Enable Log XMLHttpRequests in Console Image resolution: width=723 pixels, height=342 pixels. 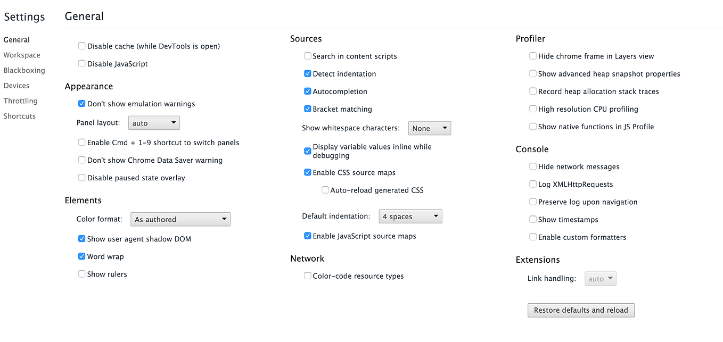pyautogui.click(x=533, y=184)
